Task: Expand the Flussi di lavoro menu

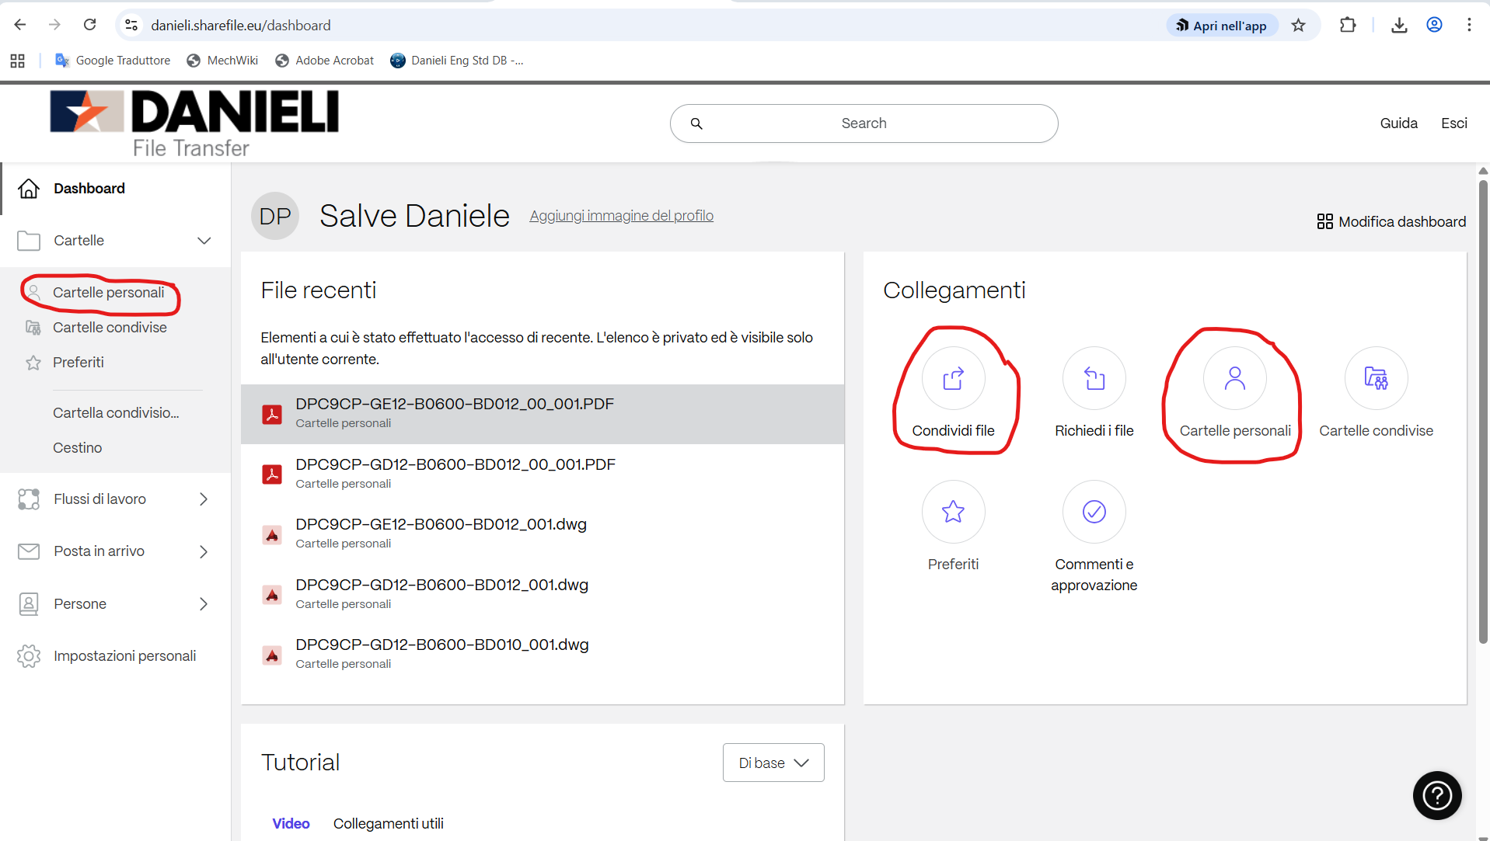Action: pyautogui.click(x=204, y=499)
